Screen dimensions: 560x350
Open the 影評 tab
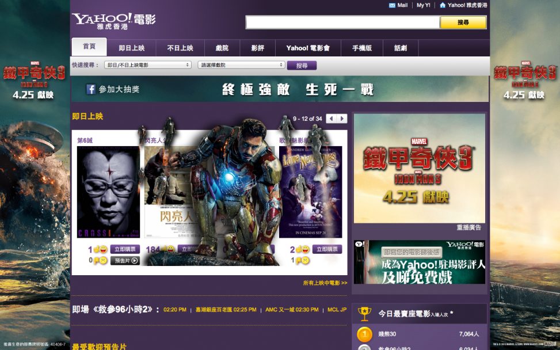point(257,48)
